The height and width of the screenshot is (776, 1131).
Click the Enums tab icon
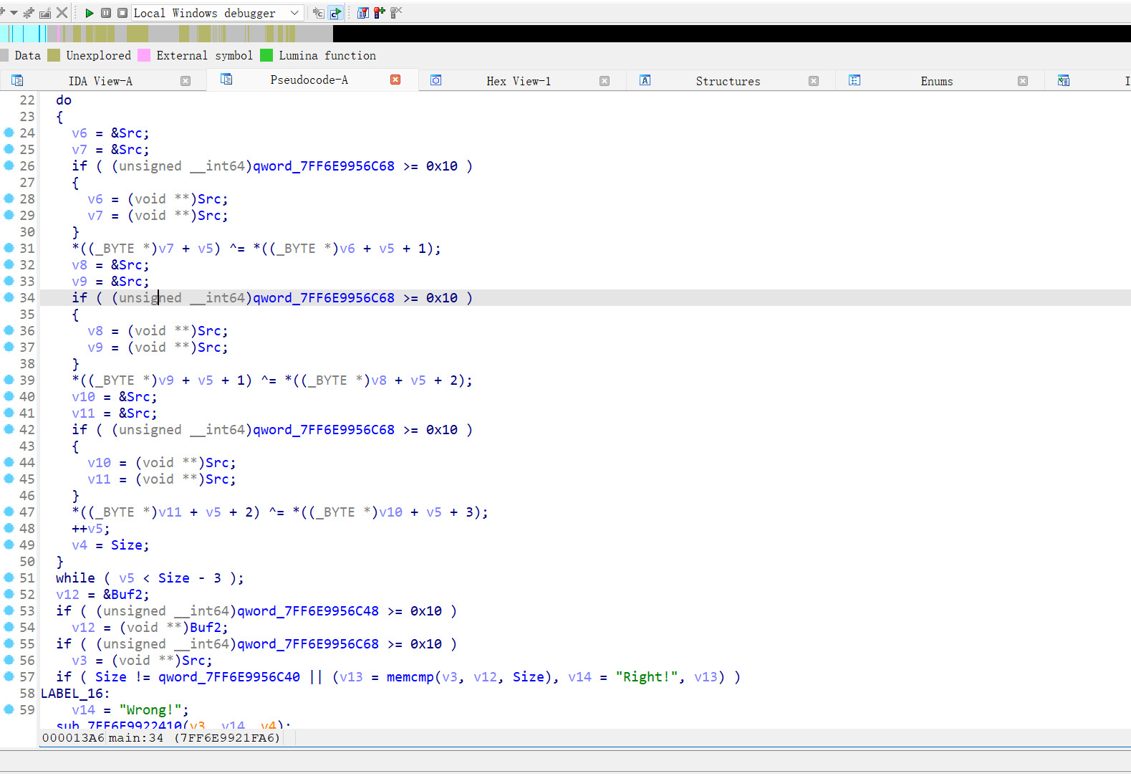854,80
